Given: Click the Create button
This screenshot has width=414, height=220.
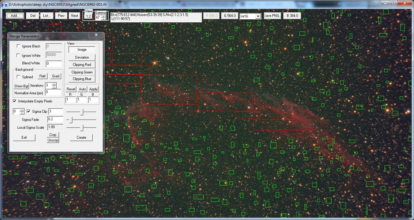Looking at the screenshot, I should (81, 137).
